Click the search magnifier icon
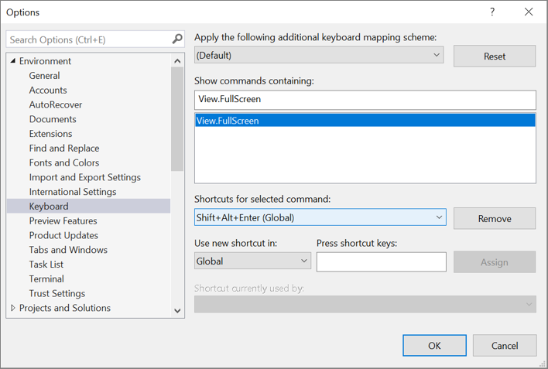This screenshot has width=548, height=369. 177,39
